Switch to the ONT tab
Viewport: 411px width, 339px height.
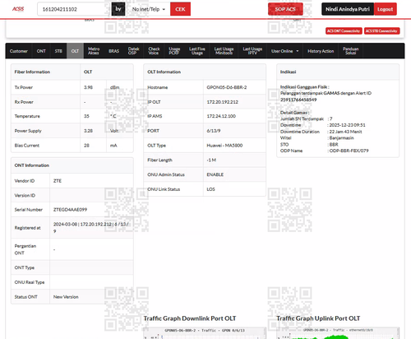pyautogui.click(x=41, y=51)
